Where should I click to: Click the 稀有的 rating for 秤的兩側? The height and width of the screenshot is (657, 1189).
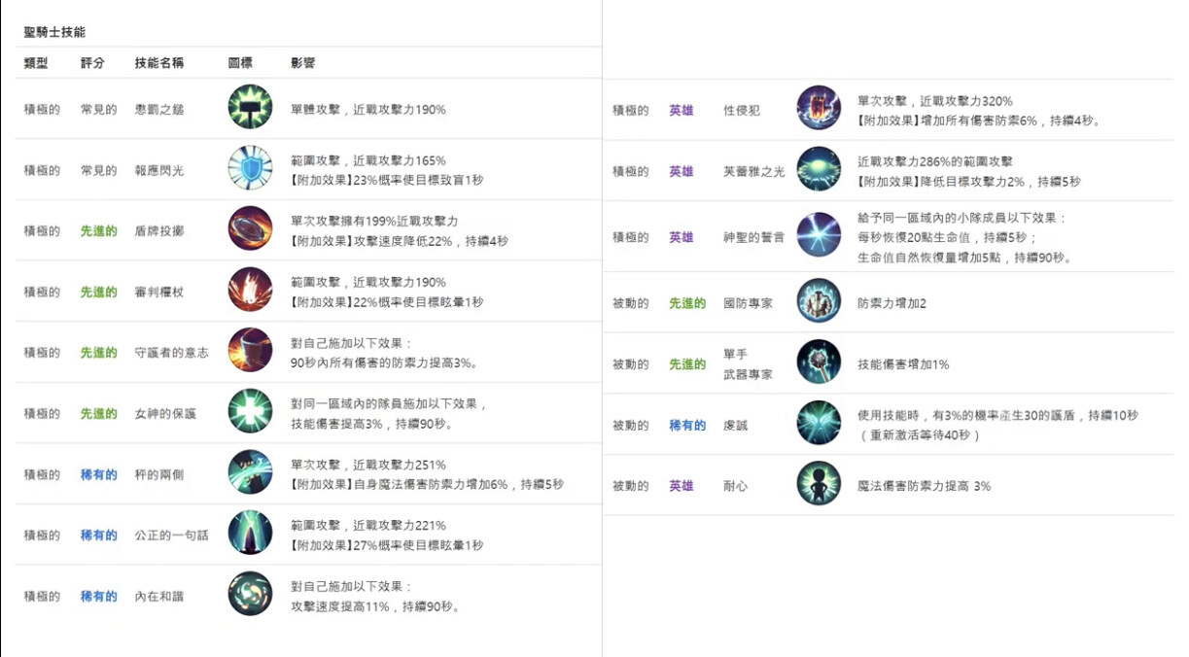pos(98,474)
